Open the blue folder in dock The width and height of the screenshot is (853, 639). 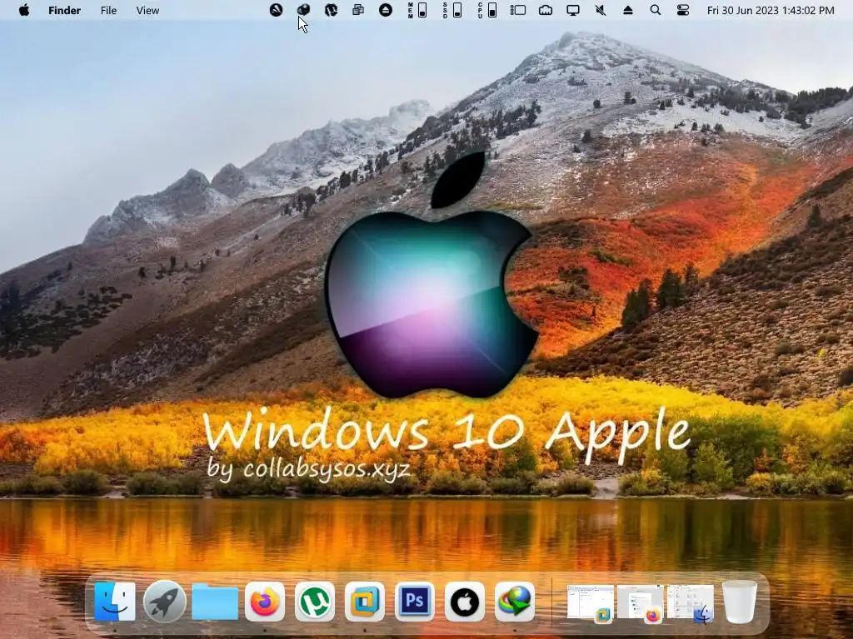[x=215, y=602]
